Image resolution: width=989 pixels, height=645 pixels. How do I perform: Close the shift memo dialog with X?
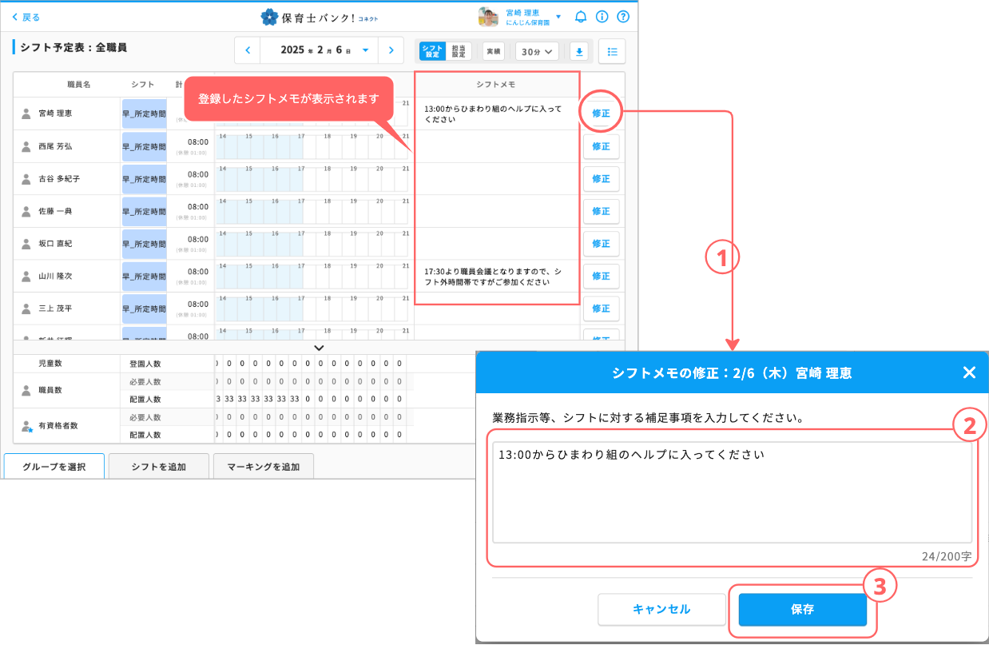[969, 372]
